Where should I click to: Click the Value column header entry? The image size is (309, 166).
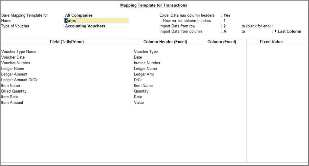139,103
